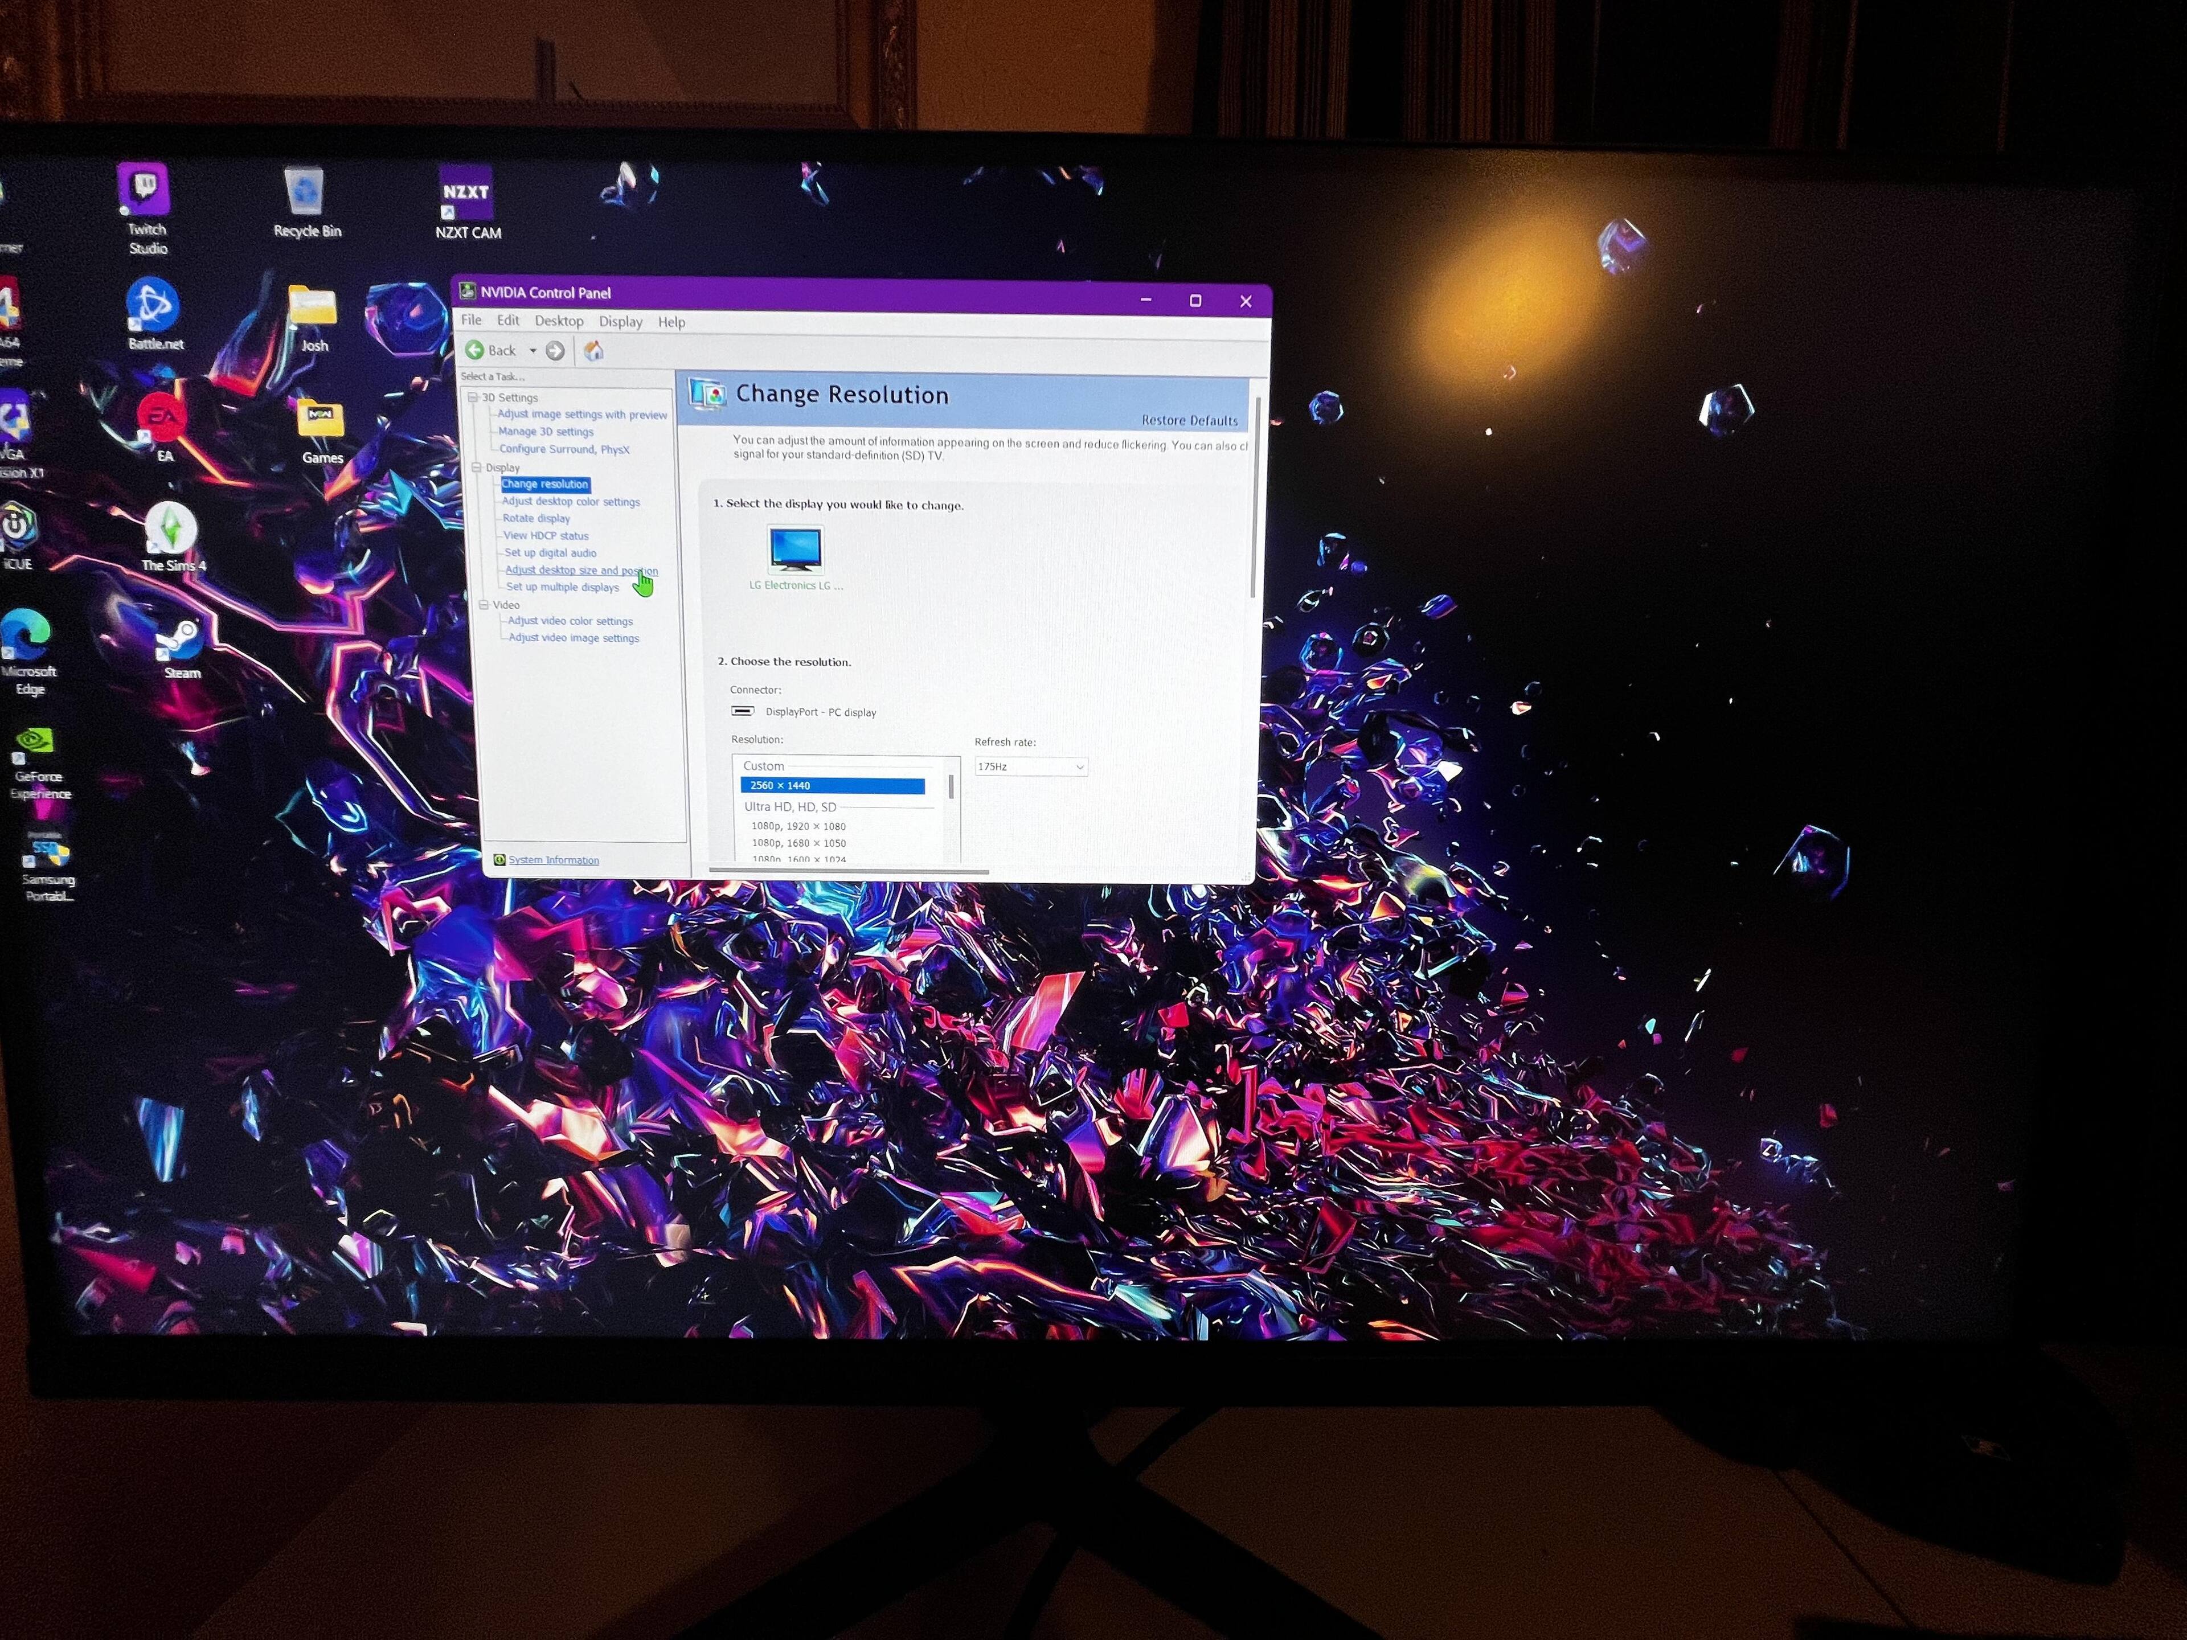Viewport: 2187px width, 1640px height.
Task: Open the Desktop menu
Action: 559,321
